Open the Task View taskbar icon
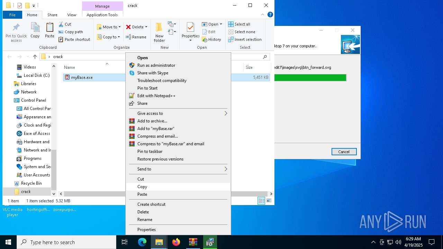443x249 pixels. coord(125,242)
